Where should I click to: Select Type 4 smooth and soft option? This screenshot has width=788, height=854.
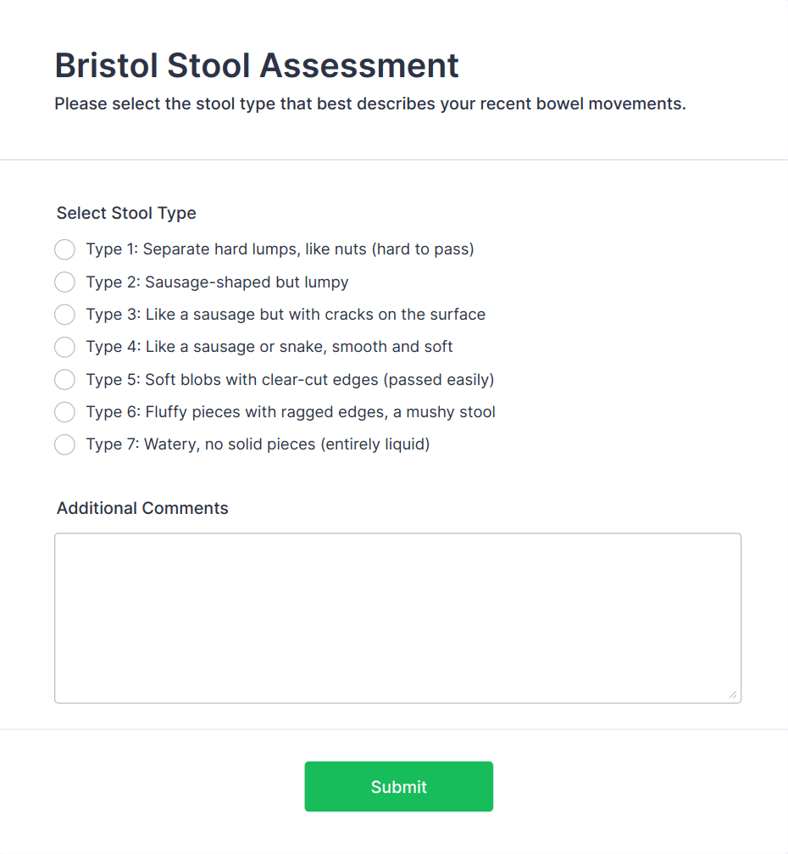(64, 347)
